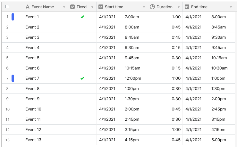Click the clock icon beside Duration
Viewport: 237px width, 147px height.
[152, 7]
